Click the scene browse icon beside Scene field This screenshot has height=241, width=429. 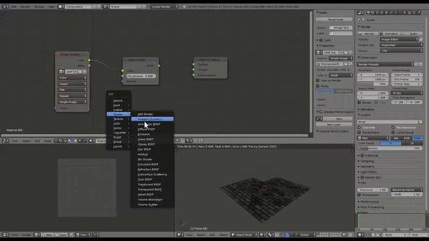point(106,7)
